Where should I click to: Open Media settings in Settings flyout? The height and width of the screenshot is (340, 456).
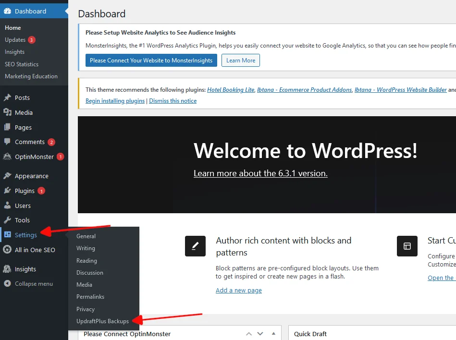pos(84,285)
